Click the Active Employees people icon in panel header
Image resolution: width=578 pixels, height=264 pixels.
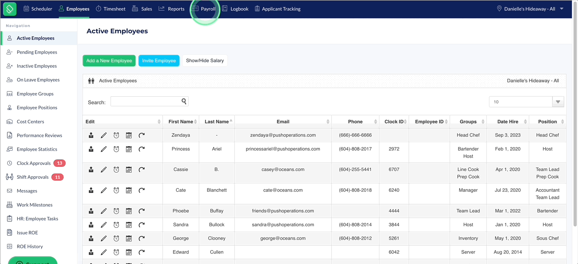(91, 81)
